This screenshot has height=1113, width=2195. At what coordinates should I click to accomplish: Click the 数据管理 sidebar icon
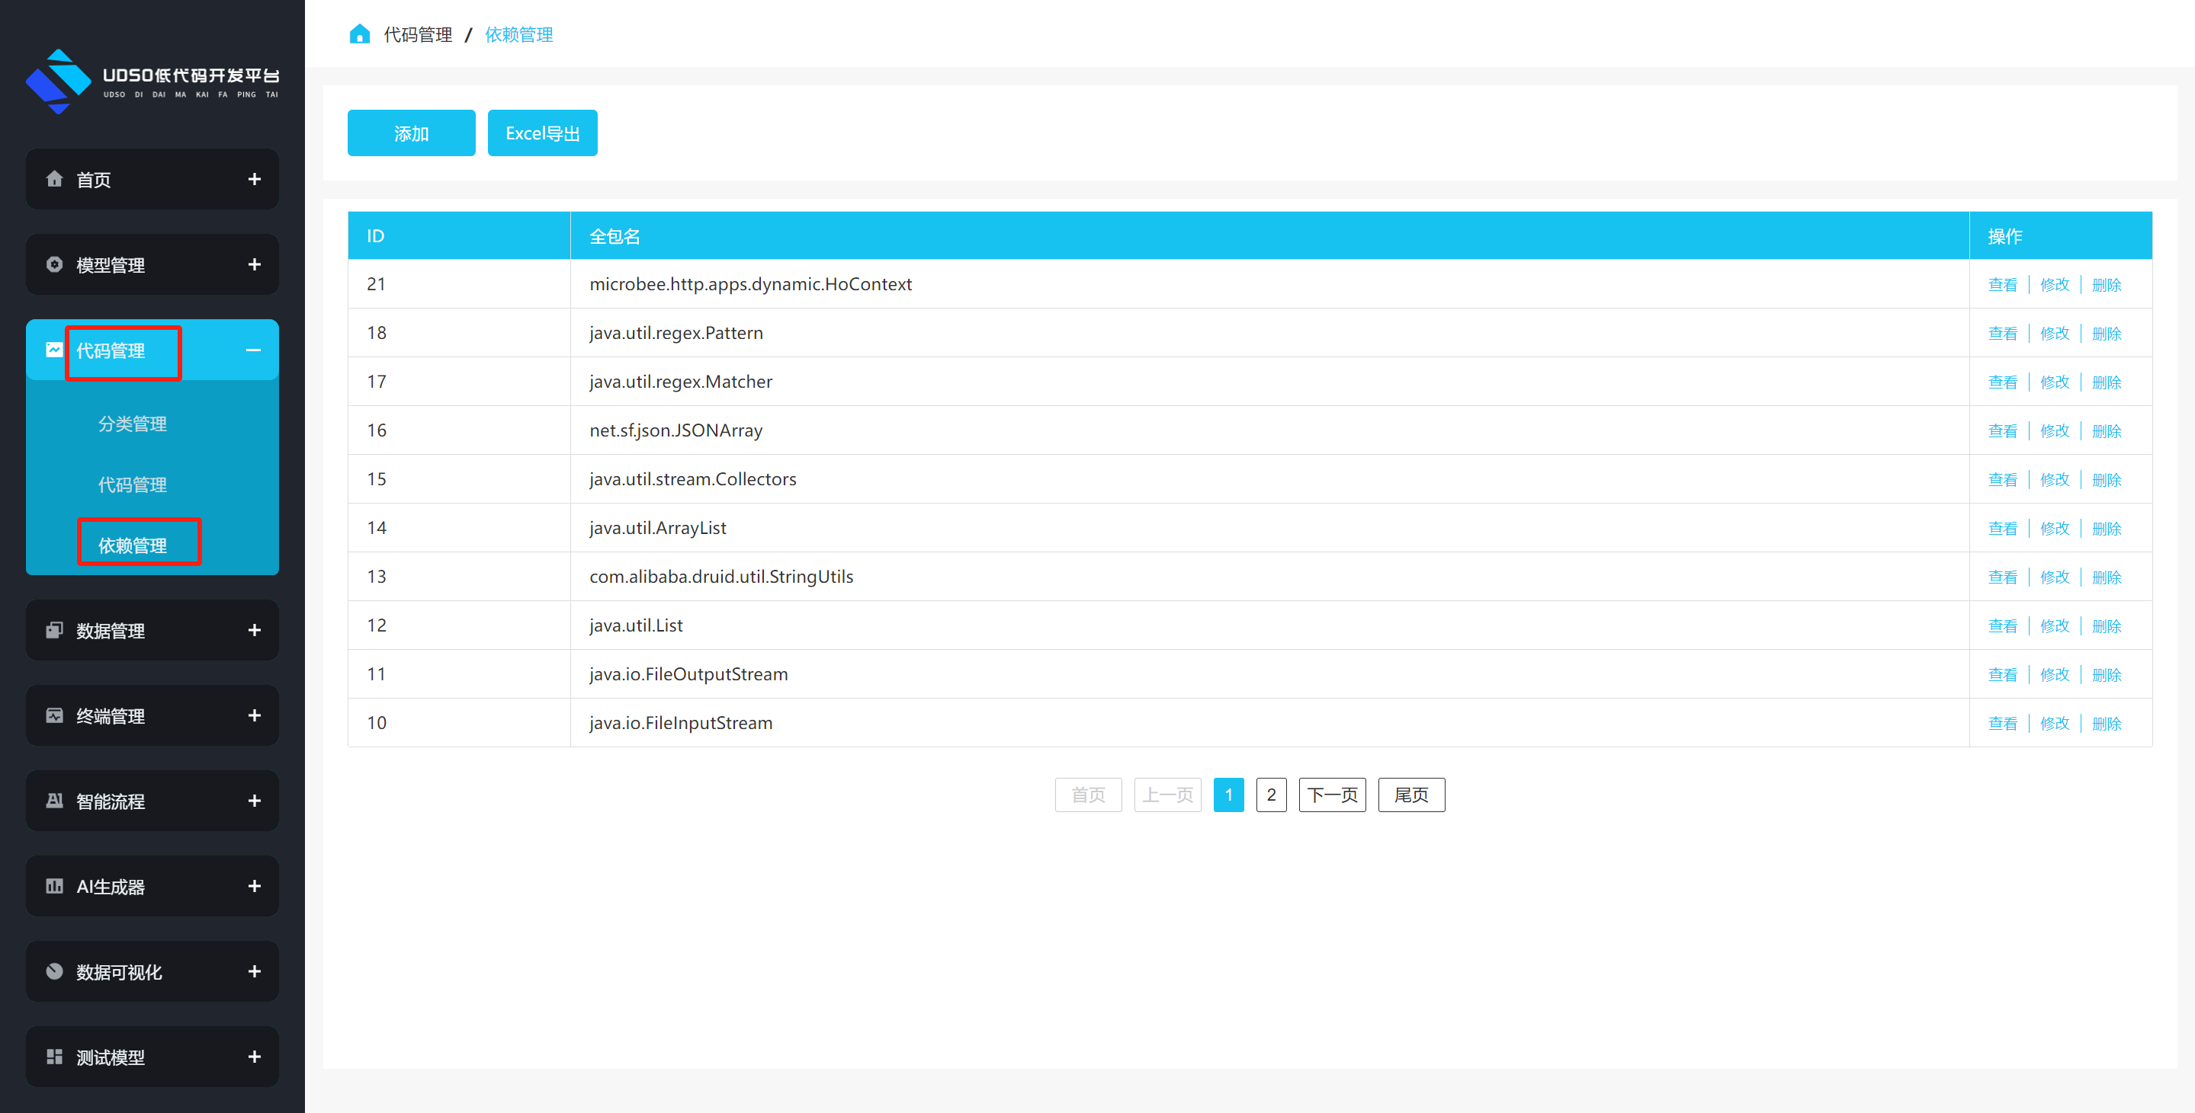(55, 630)
